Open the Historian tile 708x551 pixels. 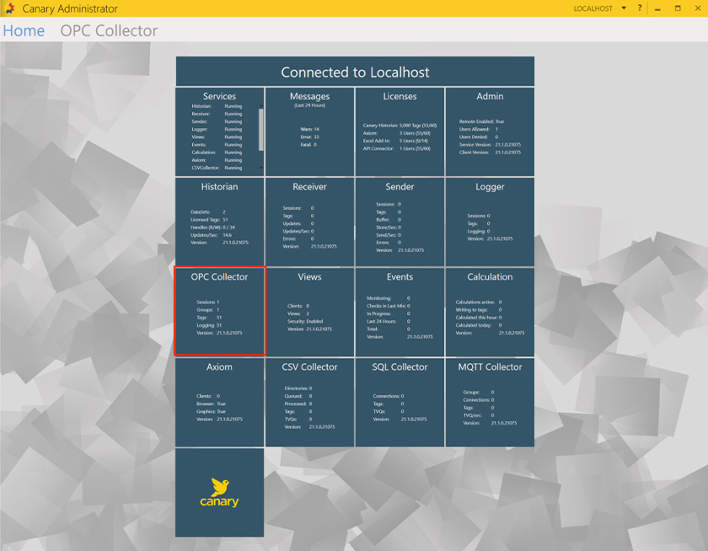coord(219,222)
